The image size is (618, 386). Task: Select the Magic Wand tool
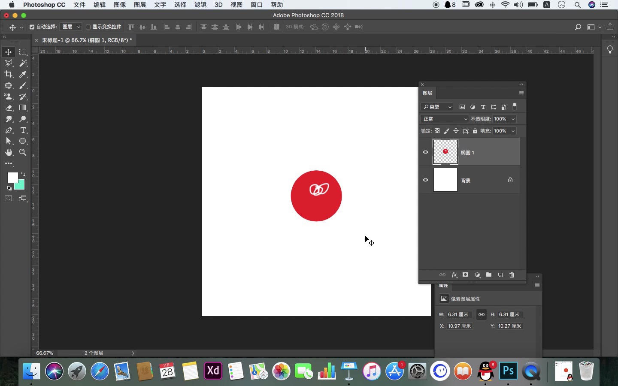pos(23,63)
